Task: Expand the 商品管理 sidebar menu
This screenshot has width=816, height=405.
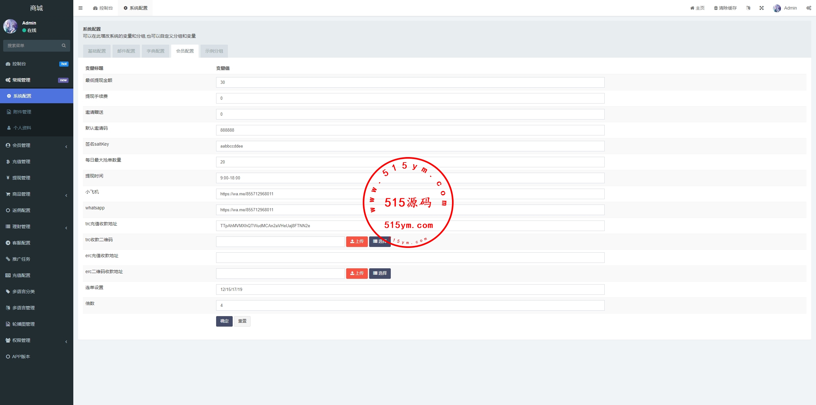Action: 36,194
